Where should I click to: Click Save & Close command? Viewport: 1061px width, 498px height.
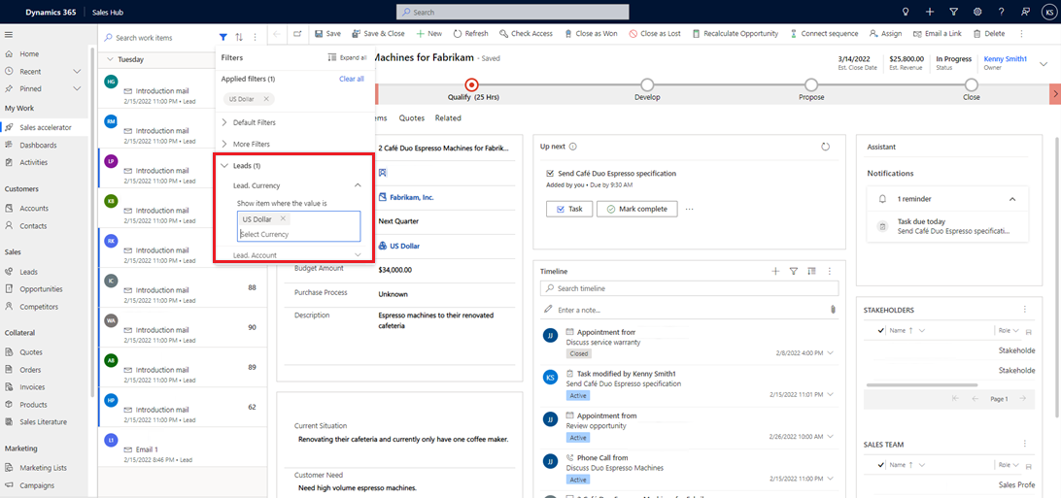coord(378,34)
